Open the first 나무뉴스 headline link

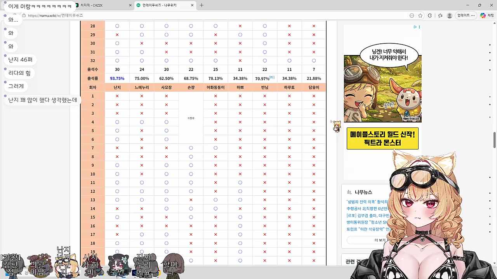tap(367, 202)
